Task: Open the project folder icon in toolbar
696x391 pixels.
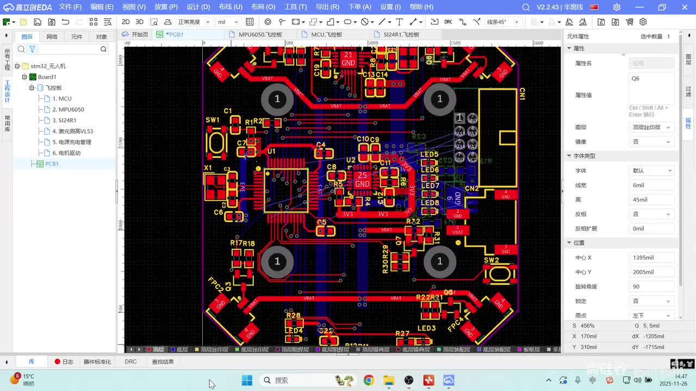Action: [x=23, y=22]
